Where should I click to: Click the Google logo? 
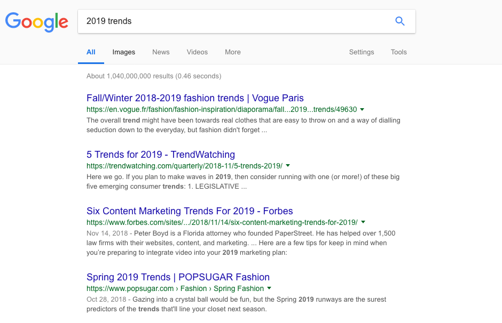[x=36, y=22]
